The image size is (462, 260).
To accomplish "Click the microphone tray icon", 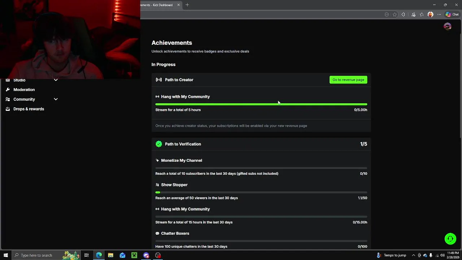I will (431, 255).
